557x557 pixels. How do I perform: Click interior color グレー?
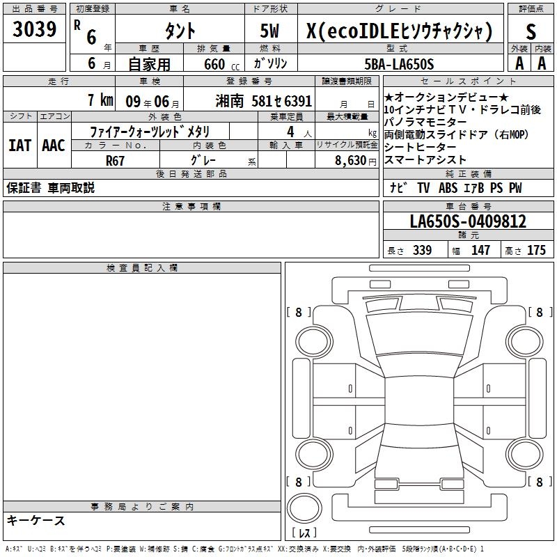(203, 160)
